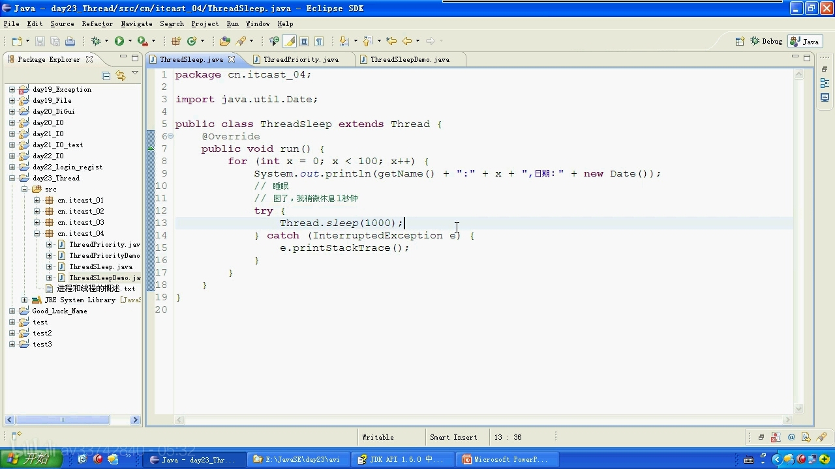Open the Refactor menu

97,23
